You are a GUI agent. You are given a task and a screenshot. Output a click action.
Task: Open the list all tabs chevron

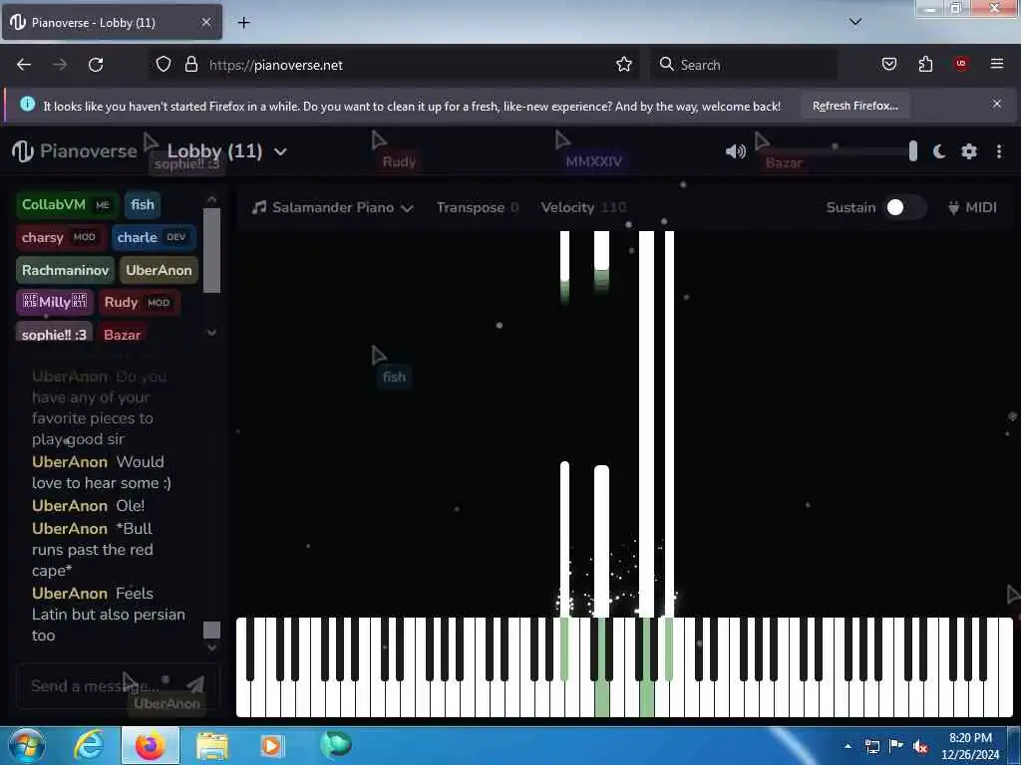pos(855,22)
